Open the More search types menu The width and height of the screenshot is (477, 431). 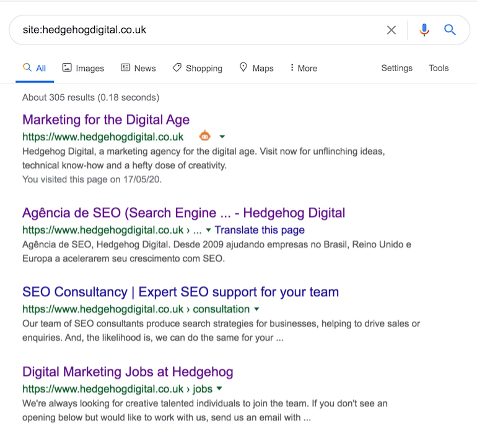304,68
